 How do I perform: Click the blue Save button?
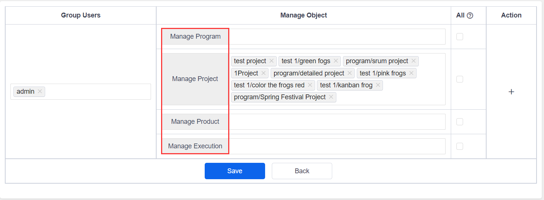point(235,171)
